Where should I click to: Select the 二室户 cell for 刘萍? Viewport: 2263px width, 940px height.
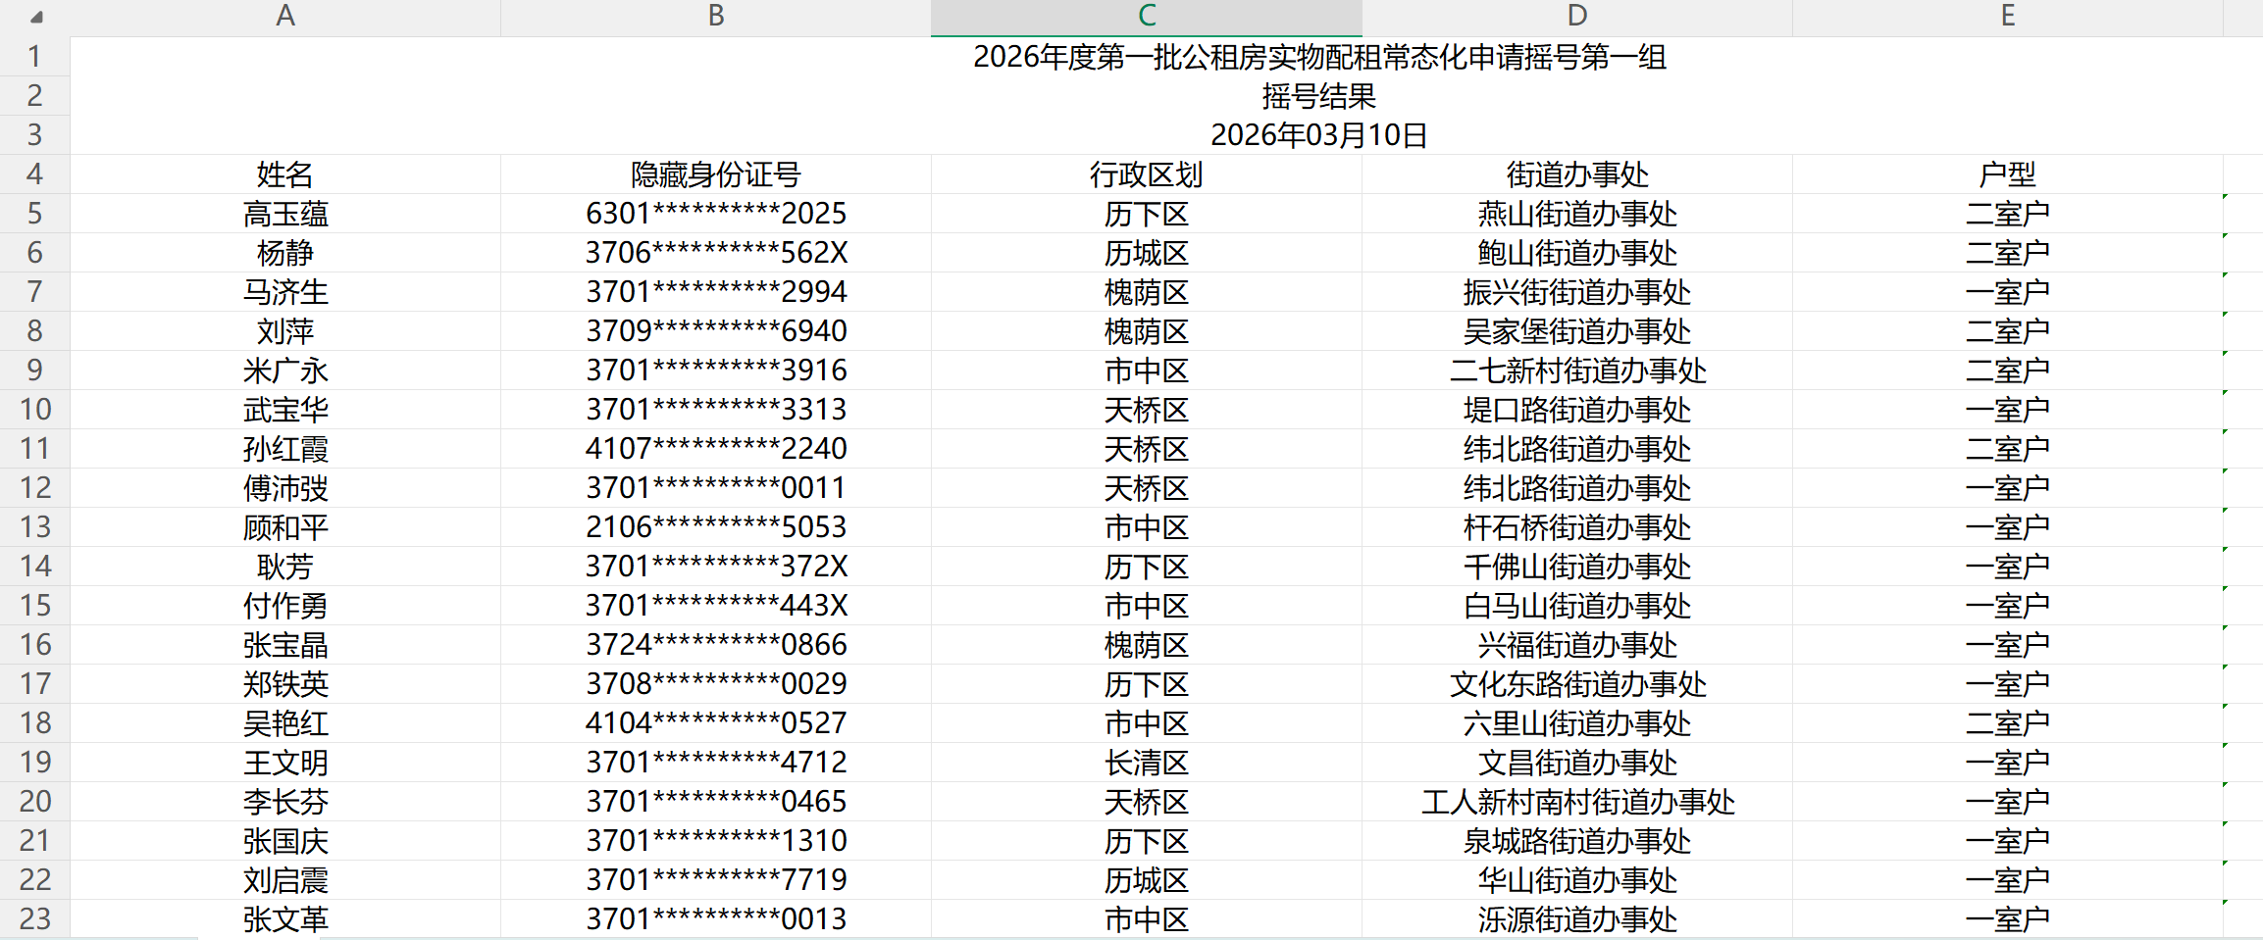pyautogui.click(x=2007, y=331)
